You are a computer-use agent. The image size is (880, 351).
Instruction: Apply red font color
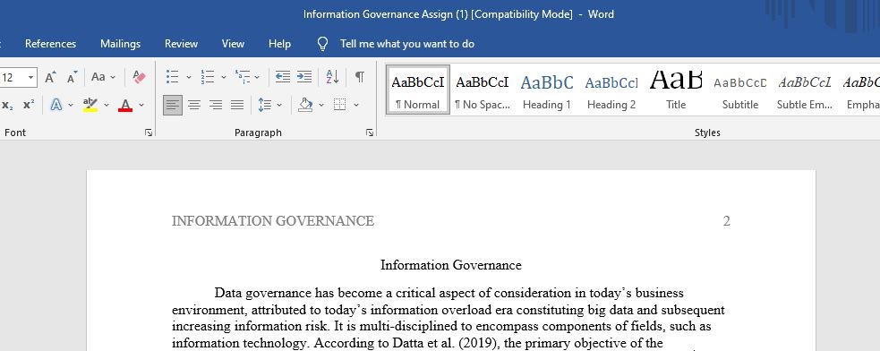(x=125, y=105)
